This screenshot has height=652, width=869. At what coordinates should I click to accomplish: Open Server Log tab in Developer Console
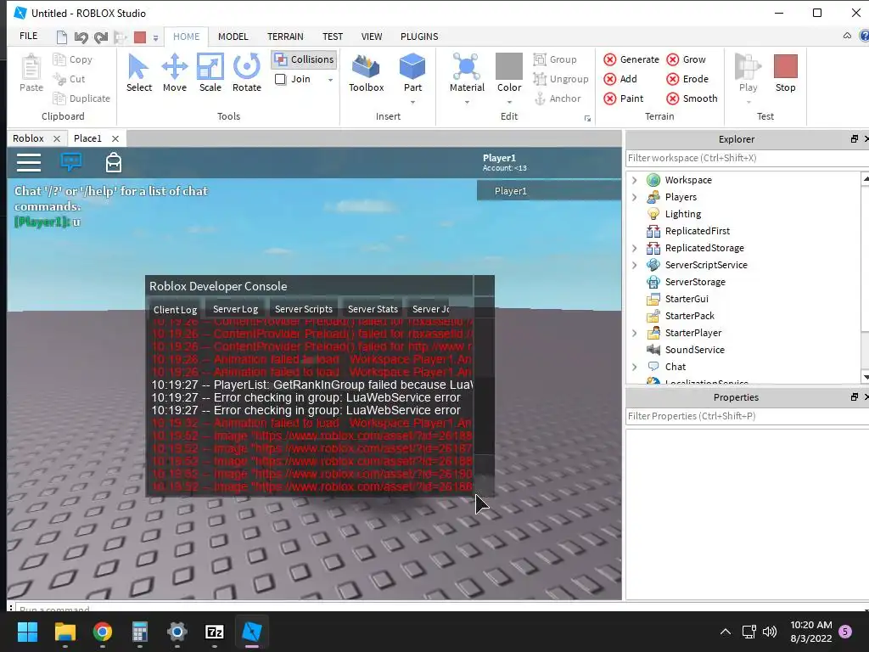tap(235, 309)
